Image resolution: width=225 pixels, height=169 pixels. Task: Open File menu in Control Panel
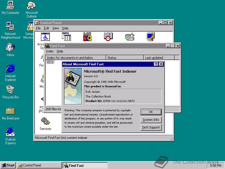tap(38, 28)
